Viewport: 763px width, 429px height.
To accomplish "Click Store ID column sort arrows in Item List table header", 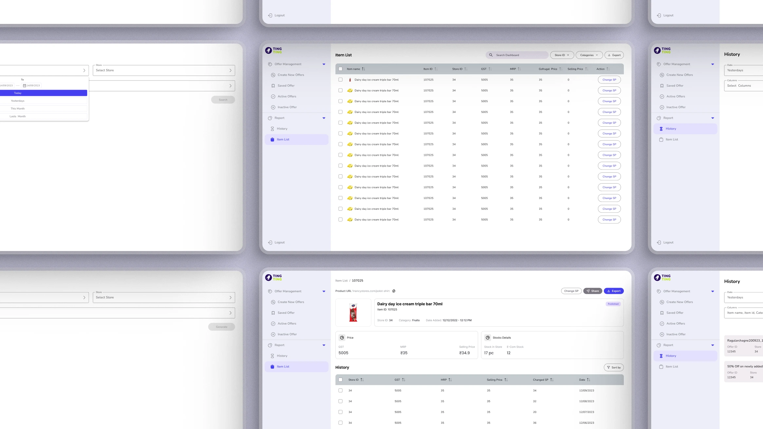I will pos(466,69).
